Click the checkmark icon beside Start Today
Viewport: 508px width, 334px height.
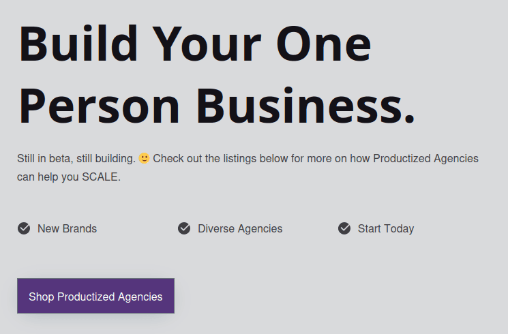tap(344, 228)
